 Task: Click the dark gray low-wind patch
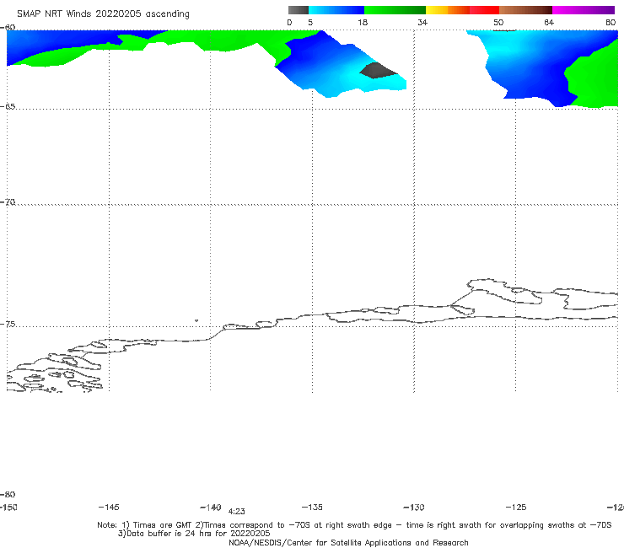[x=377, y=71]
